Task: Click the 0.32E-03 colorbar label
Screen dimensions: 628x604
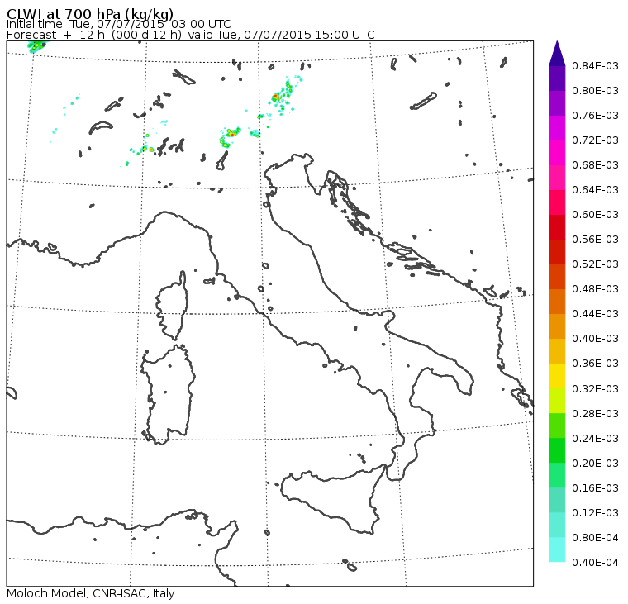Action: [595, 389]
